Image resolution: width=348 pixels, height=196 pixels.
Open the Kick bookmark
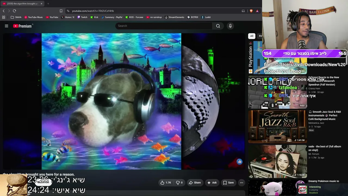94,17
